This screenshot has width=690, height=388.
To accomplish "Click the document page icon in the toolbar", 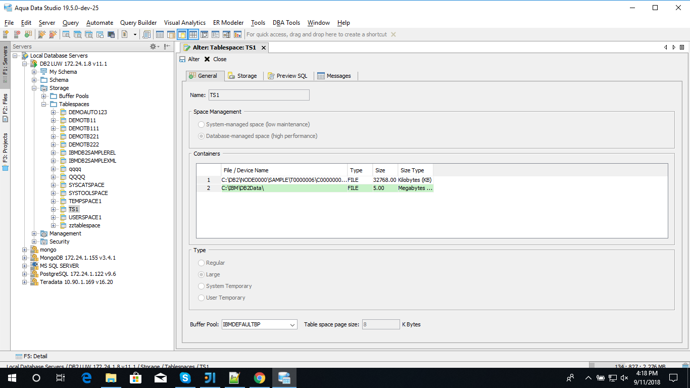I will point(124,34).
